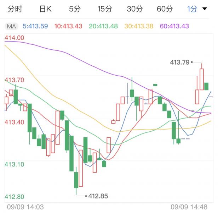The image size is (218, 213).
Task: Switch to the 分时 tab
Action: pos(15,9)
